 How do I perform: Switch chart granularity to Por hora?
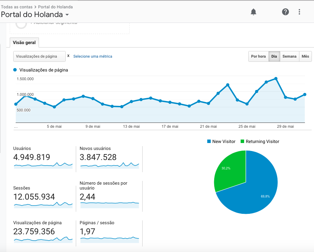pyautogui.click(x=258, y=56)
